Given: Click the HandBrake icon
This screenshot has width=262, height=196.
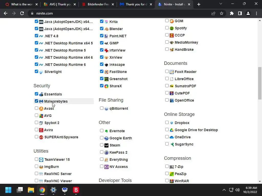Looking at the screenshot, I should 172,50.
